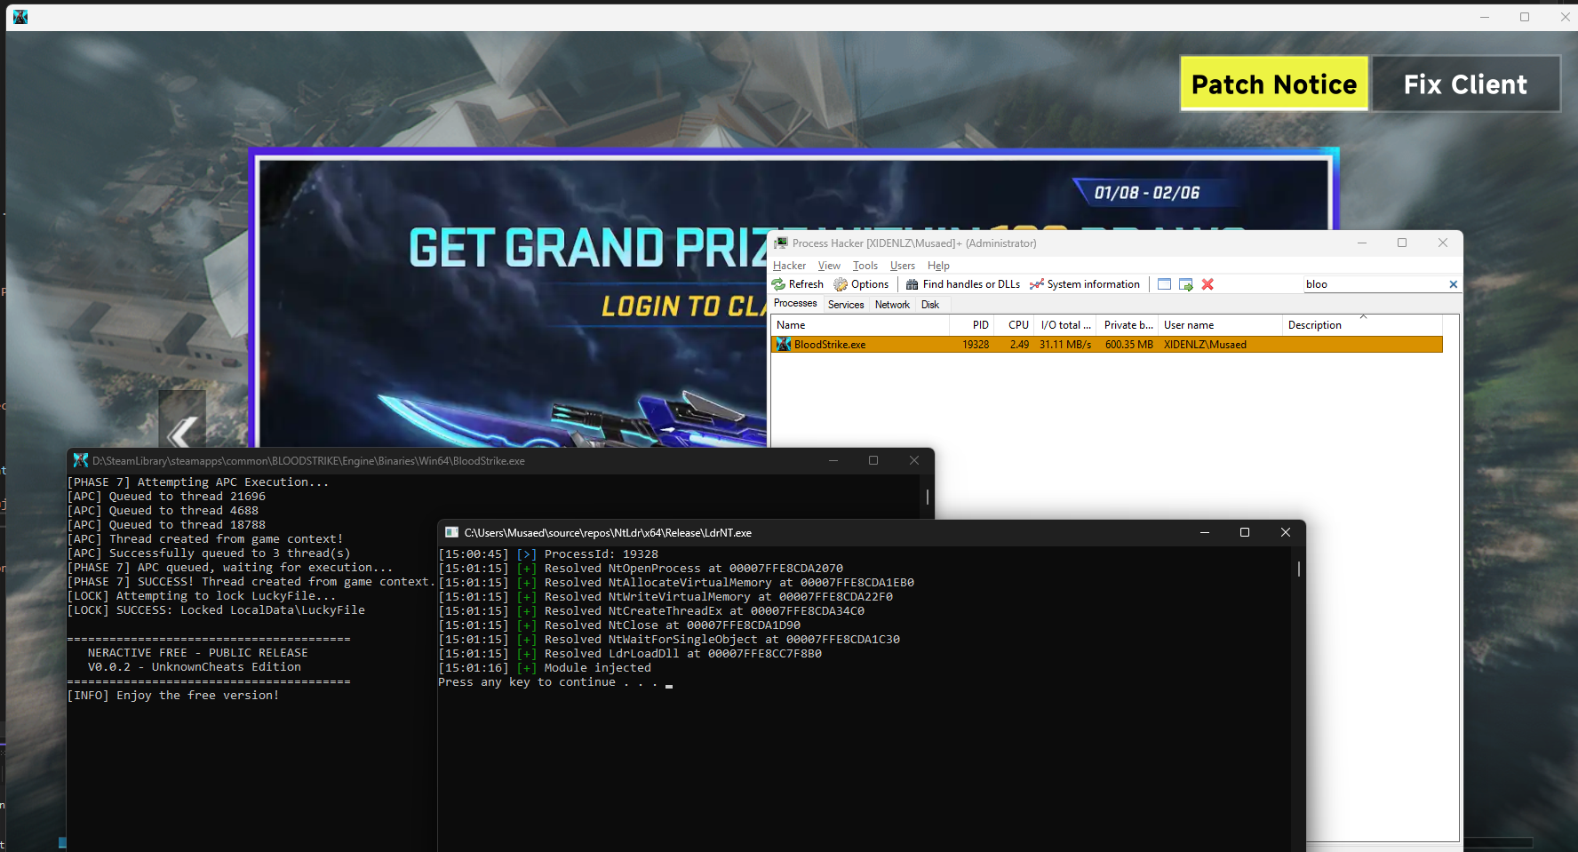
Task: Open the Patch Notice page
Action: coord(1274,84)
